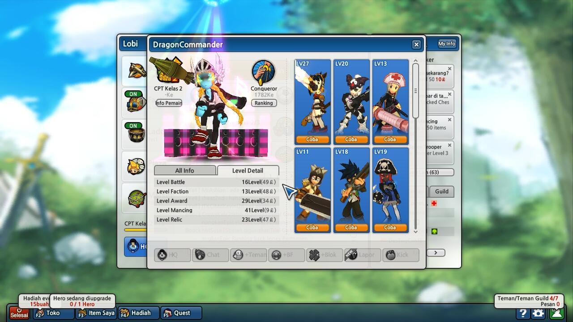
Task: Open the Quest menu (F5)
Action: 181,313
